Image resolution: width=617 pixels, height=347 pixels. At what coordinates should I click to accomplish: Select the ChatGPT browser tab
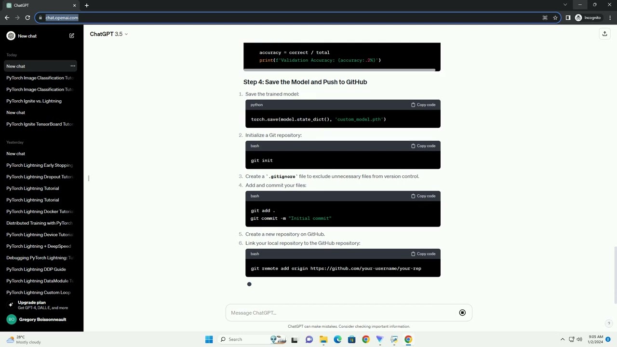point(41,5)
